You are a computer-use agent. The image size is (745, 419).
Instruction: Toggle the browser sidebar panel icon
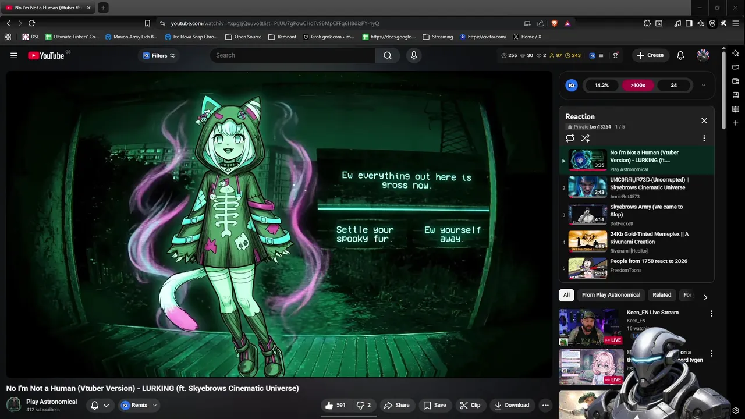click(689, 23)
